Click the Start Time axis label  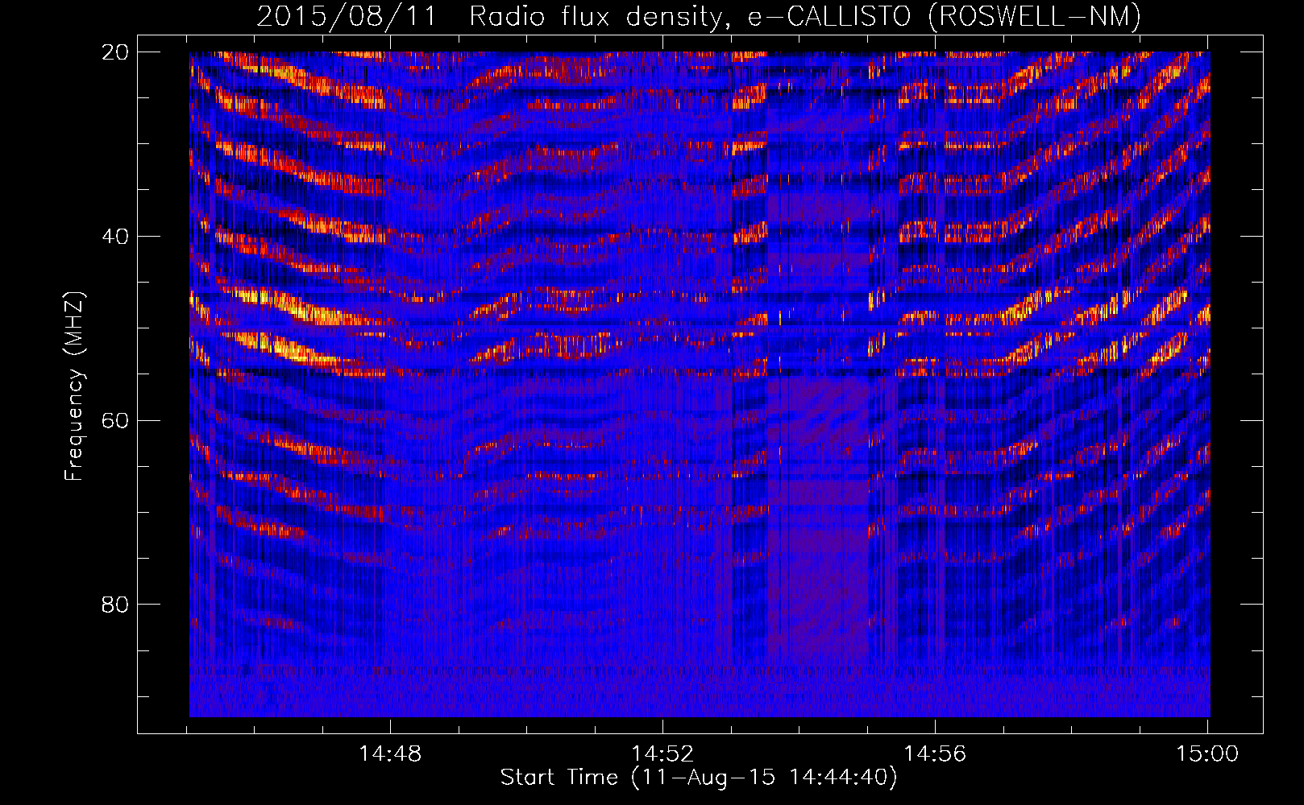tap(699, 778)
